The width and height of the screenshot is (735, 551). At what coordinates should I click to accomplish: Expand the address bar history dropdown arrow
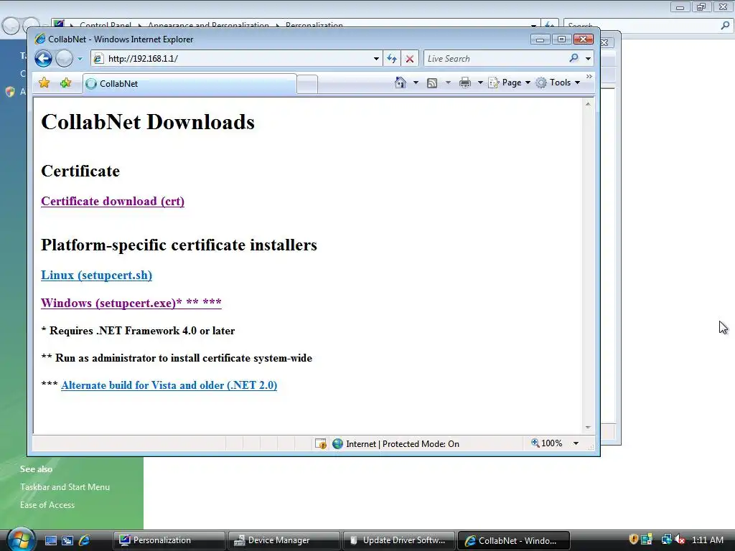click(376, 59)
